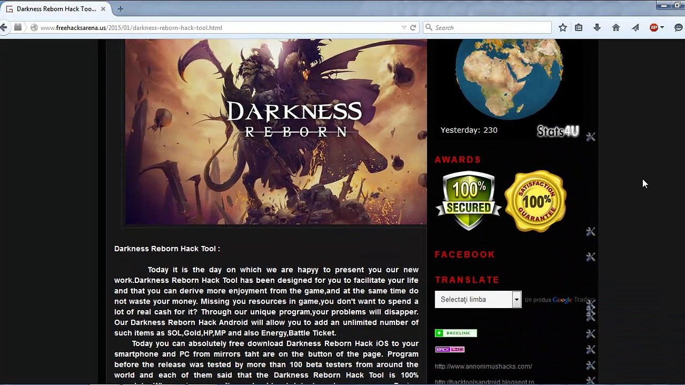The height and width of the screenshot is (385, 685).
Task: Open the annonimushacks.com link
Action: (483, 366)
